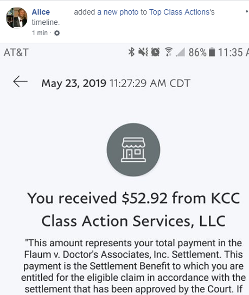The width and height of the screenshot is (249, 295).
Task: Click the alarm clock status icon
Action: 155,52
